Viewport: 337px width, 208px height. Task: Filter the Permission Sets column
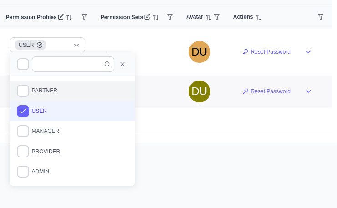[170, 17]
